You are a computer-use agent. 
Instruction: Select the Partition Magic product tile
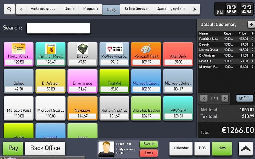(51, 54)
